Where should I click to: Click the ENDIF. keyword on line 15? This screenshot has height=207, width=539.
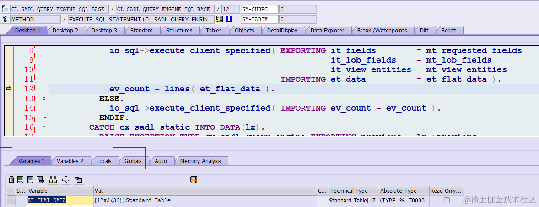click(x=114, y=118)
